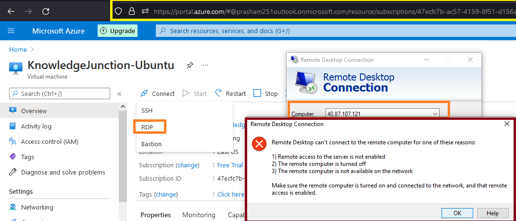Click the Tags change link

point(166,195)
